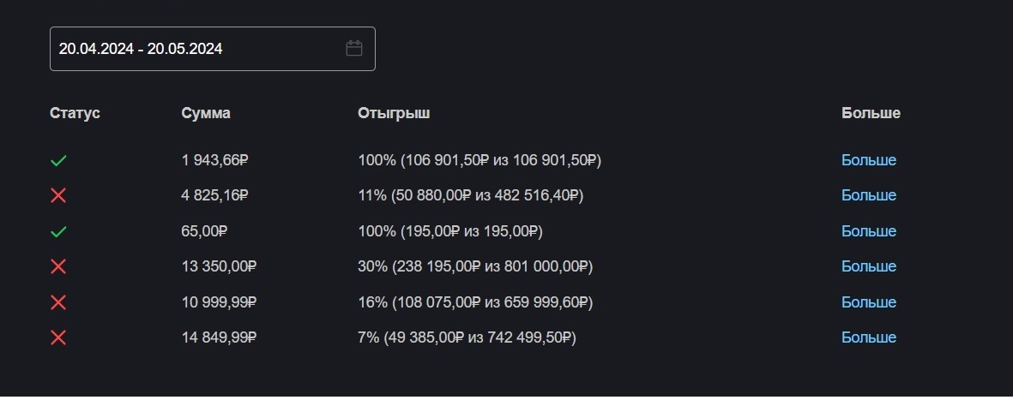The image size is (1013, 400).
Task: Open Больше link for 13 350,00₽ row
Action: click(x=868, y=266)
